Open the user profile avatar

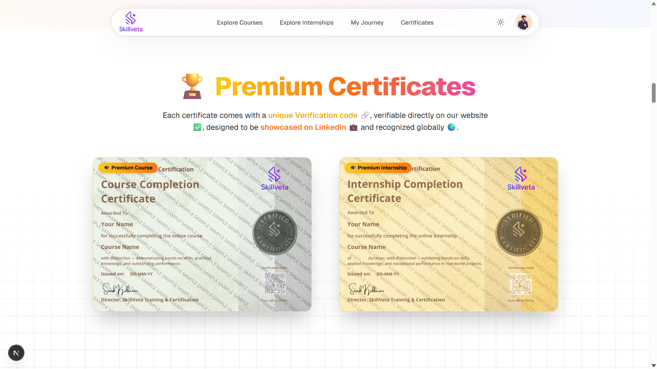coord(524,22)
